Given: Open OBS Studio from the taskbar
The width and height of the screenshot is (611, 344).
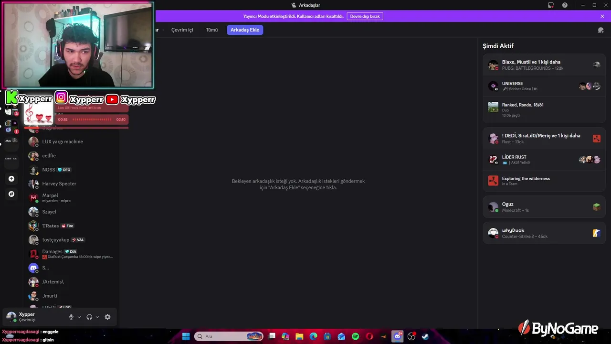Looking at the screenshot, I should pos(411,336).
